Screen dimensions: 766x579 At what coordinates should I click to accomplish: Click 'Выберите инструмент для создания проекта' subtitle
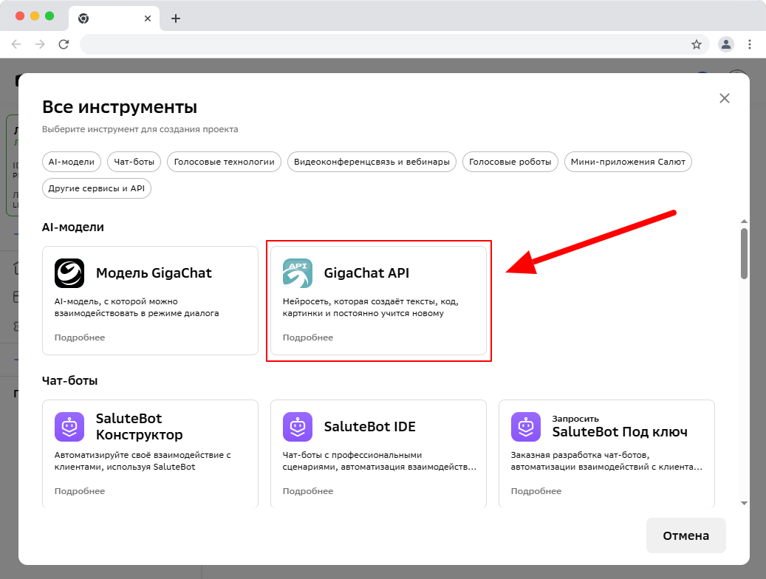point(140,129)
